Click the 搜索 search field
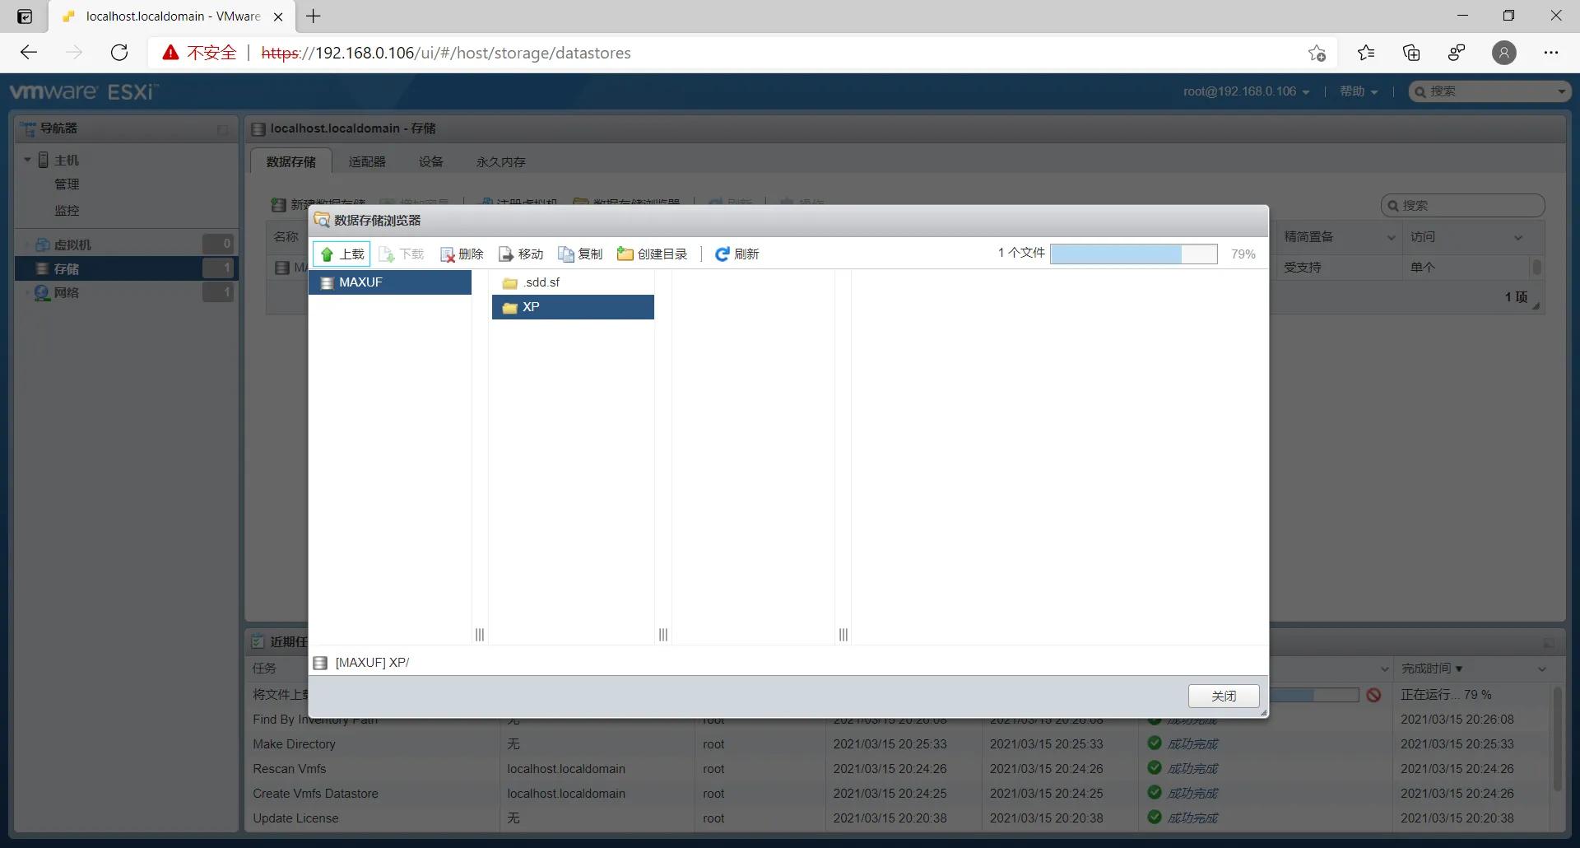 pyautogui.click(x=1489, y=91)
